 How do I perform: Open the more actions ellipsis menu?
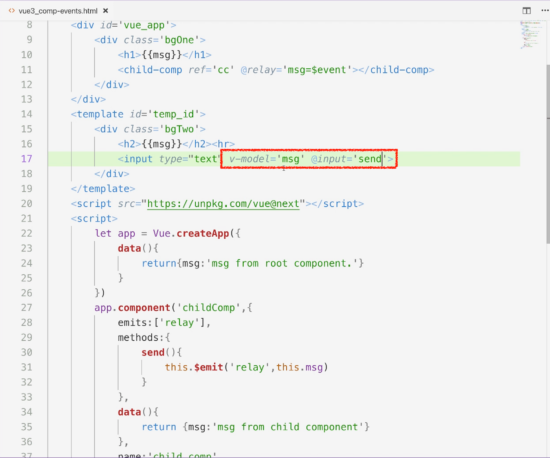545,11
